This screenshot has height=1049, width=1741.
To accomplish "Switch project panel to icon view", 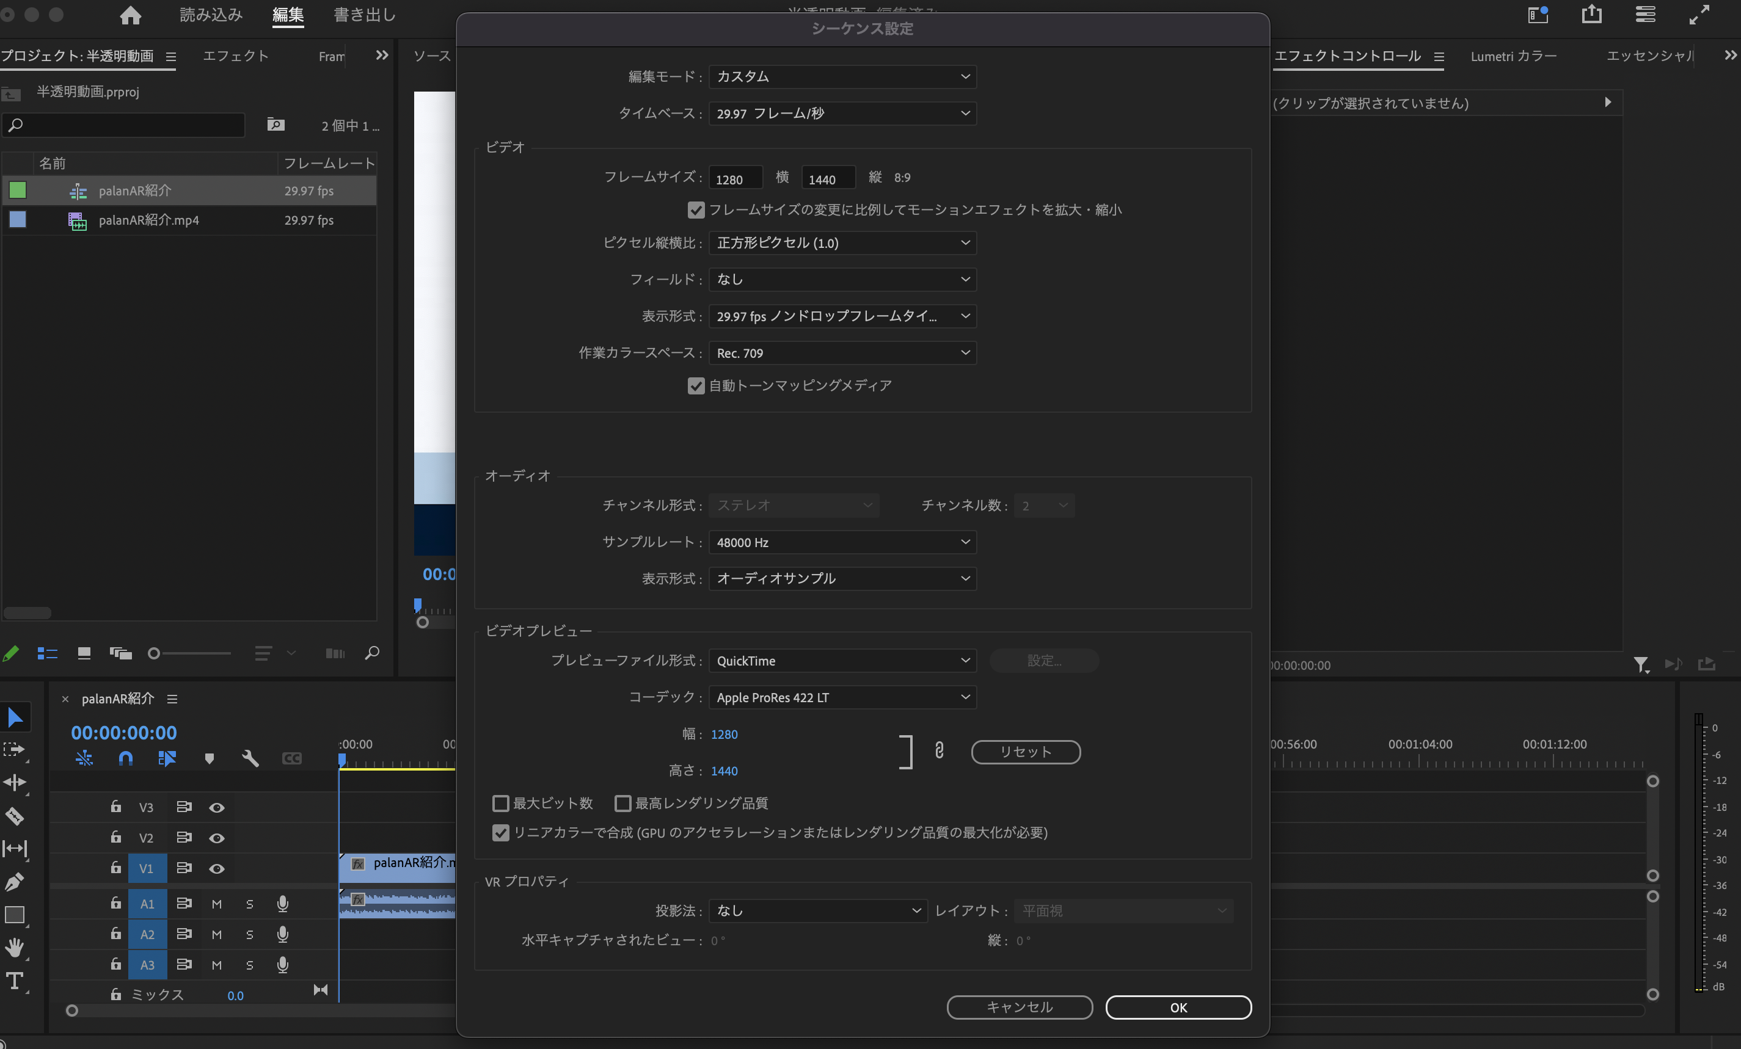I will coord(84,653).
